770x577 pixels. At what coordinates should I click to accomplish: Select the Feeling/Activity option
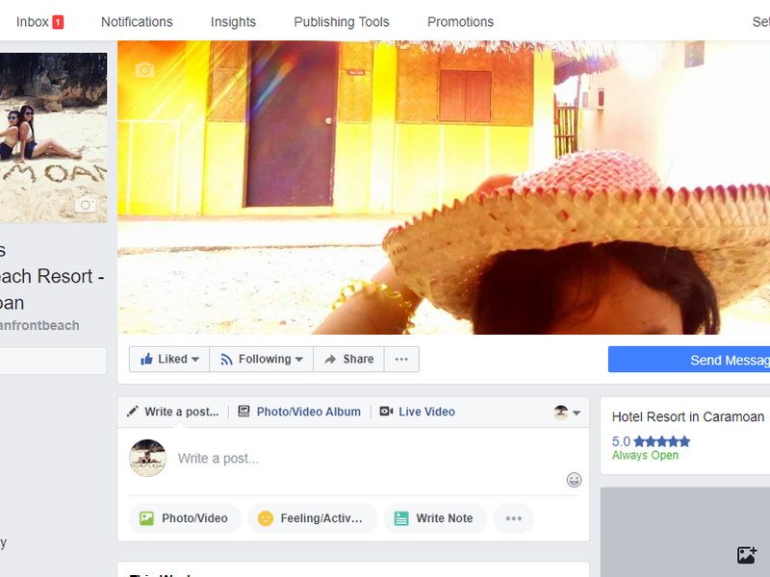(x=312, y=518)
